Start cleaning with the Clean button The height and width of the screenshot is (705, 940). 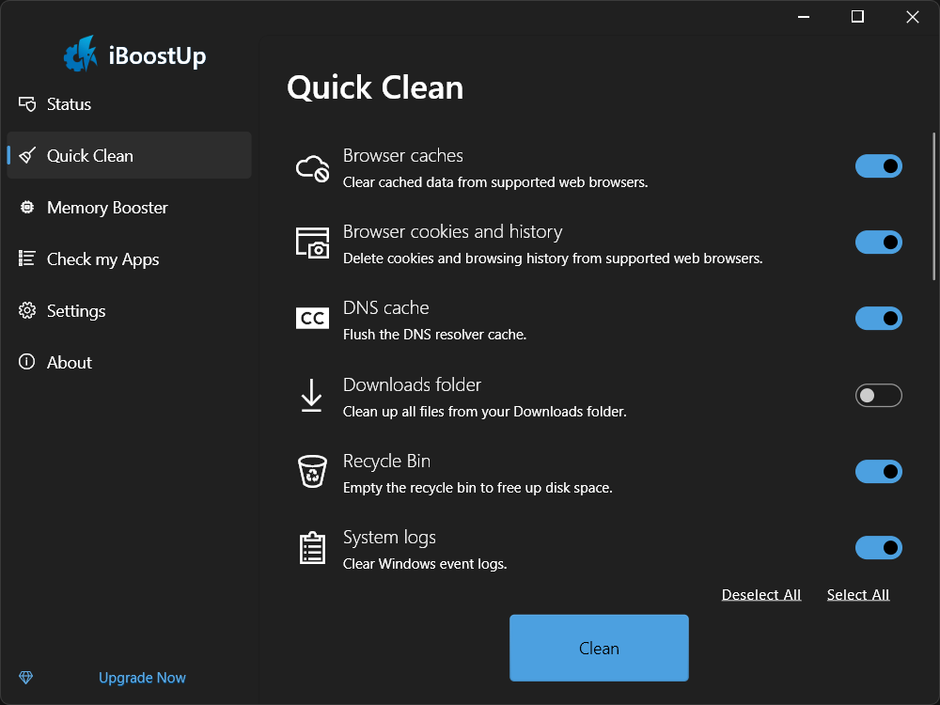tap(599, 648)
